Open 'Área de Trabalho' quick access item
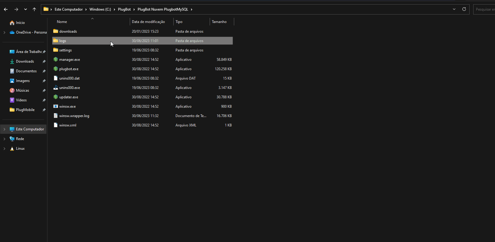The width and height of the screenshot is (495, 242). coord(29,52)
